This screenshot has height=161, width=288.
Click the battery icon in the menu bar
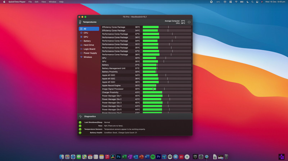(242, 2)
